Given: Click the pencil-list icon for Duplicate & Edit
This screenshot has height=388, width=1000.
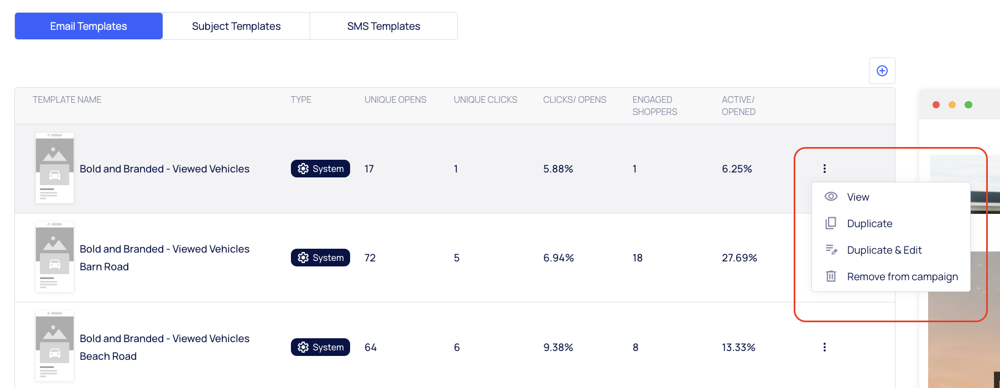Looking at the screenshot, I should [x=831, y=250].
